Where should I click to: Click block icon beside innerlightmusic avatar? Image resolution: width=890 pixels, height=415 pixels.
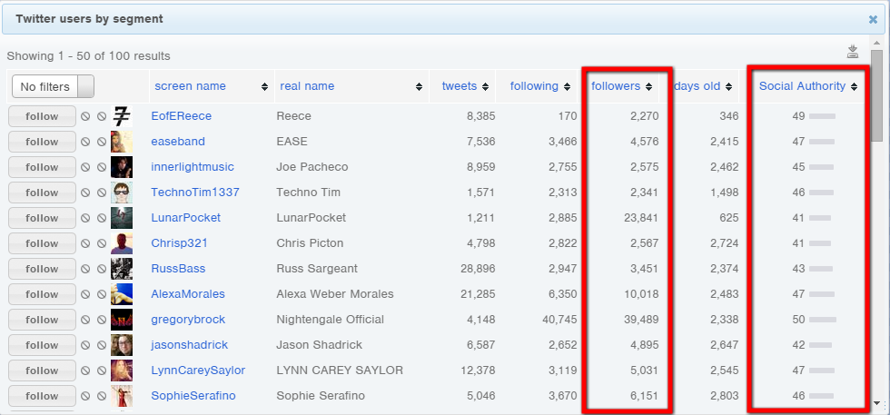102,167
